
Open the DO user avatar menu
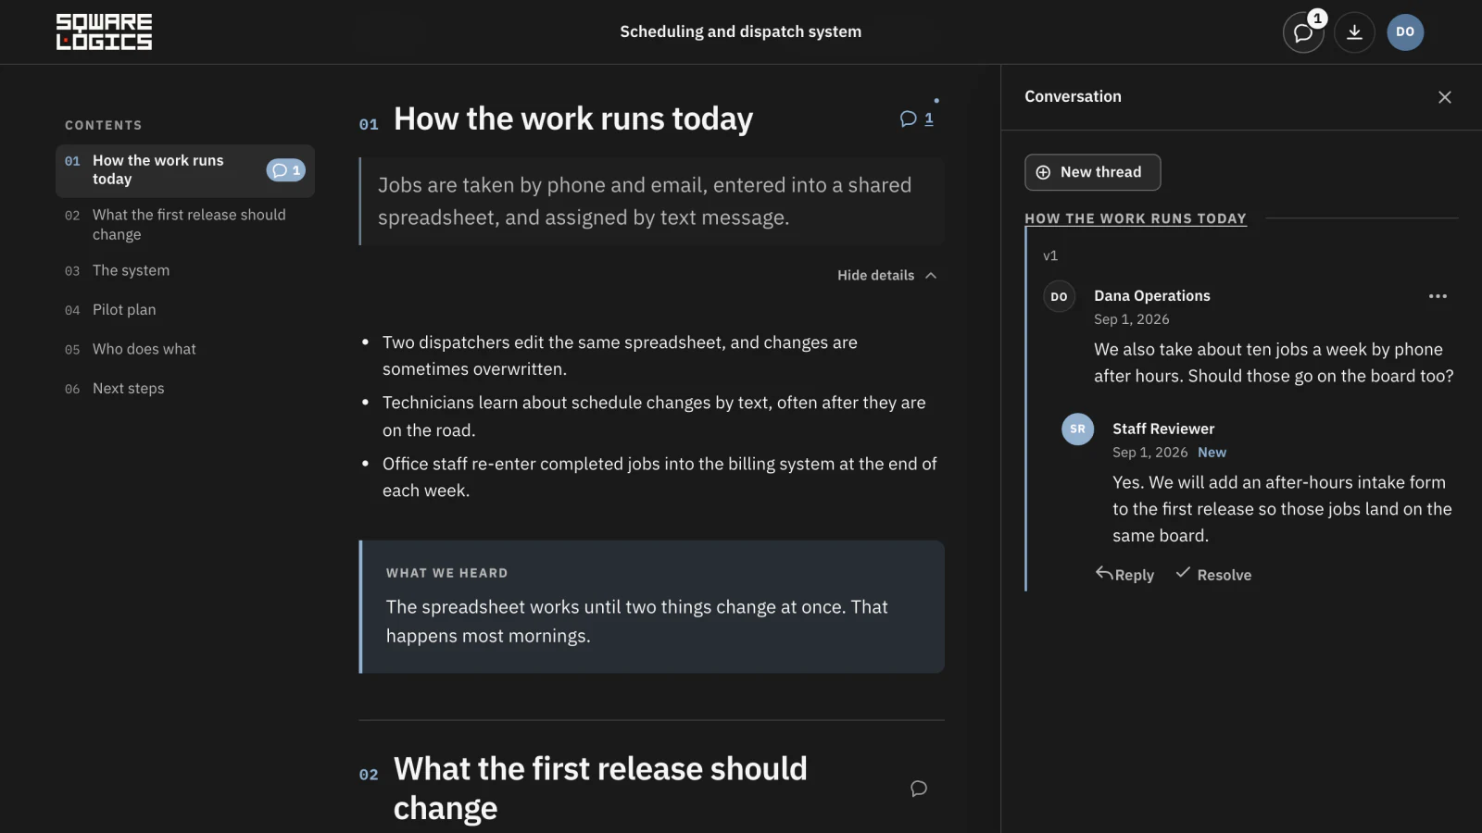[1405, 32]
